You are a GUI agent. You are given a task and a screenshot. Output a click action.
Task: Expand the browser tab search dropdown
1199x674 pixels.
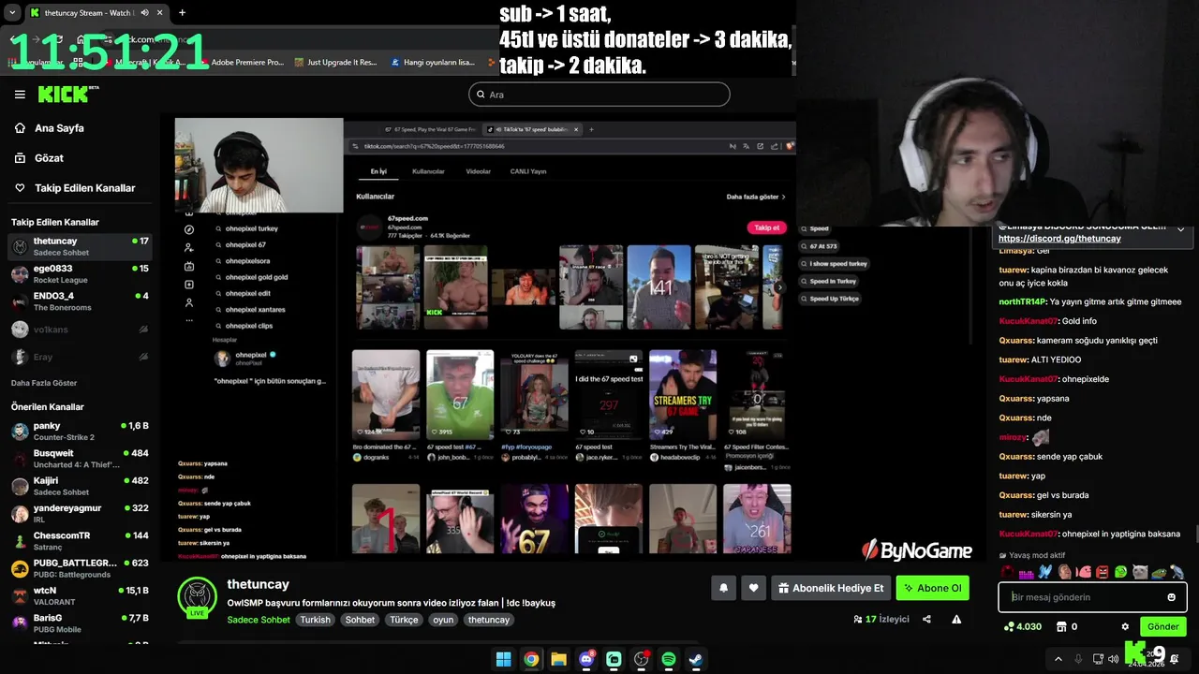pos(12,13)
